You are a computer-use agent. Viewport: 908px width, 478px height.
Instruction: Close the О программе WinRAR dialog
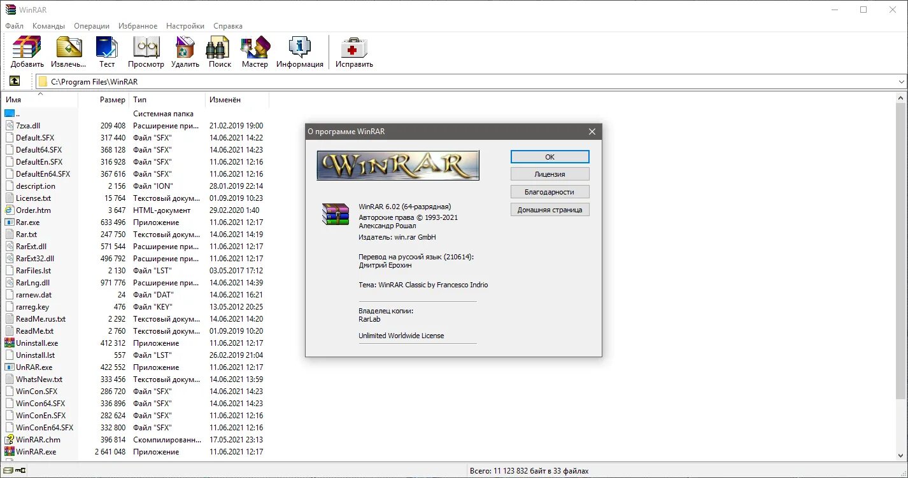(x=592, y=132)
